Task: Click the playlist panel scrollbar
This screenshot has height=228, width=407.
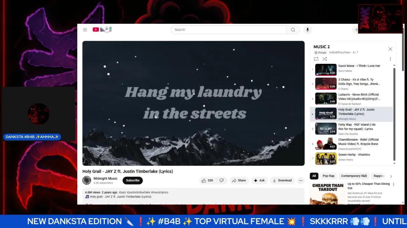Action: coord(395,114)
